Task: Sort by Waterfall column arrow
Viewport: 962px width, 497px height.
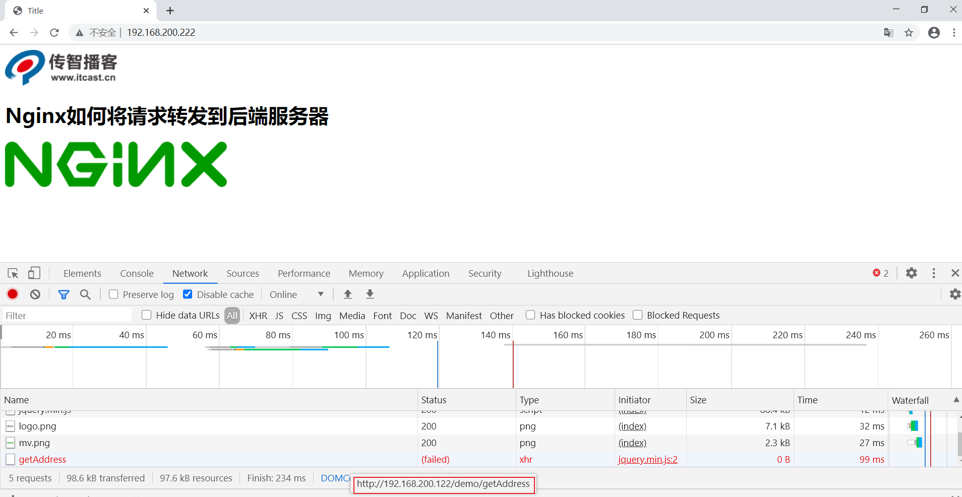Action: click(x=955, y=400)
